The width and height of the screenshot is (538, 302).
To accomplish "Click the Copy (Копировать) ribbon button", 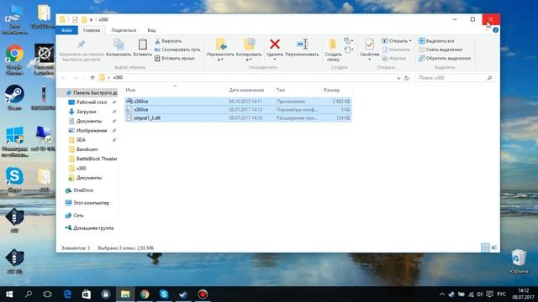I will coord(119,47).
